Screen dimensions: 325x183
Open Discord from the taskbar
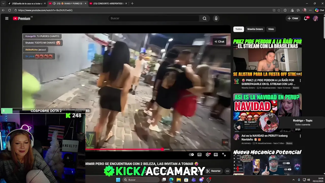coord(201,180)
